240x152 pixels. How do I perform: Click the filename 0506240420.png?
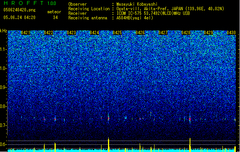click(x=19, y=10)
